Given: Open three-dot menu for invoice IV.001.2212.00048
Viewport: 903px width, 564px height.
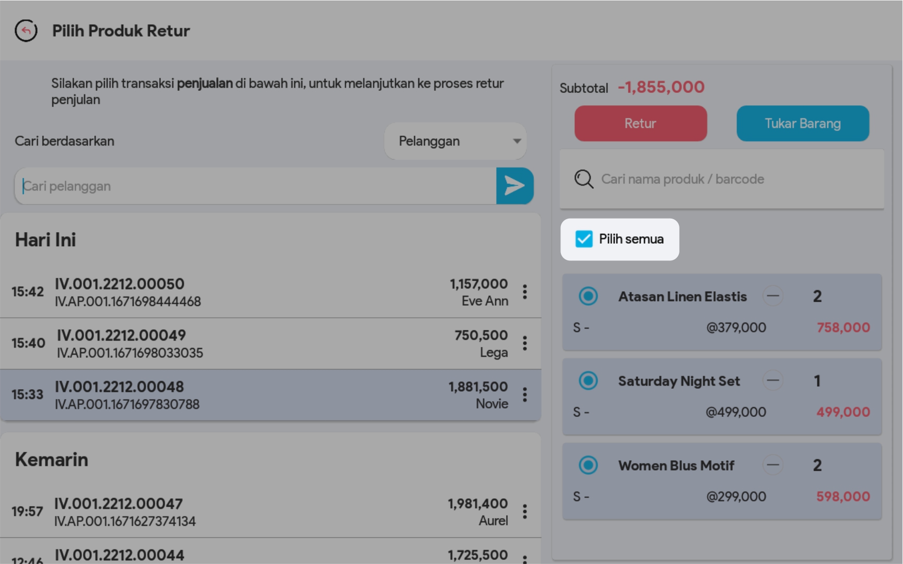Looking at the screenshot, I should click(524, 395).
